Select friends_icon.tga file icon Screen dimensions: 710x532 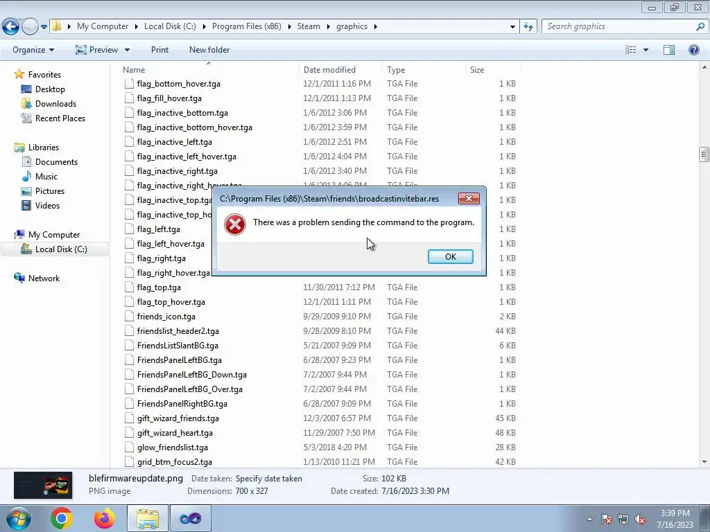point(129,316)
